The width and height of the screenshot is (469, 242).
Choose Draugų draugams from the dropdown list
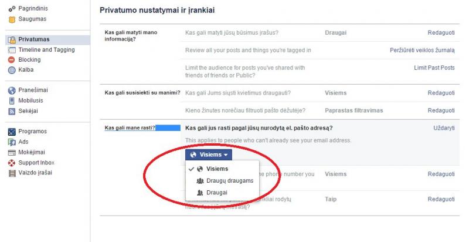point(230,181)
